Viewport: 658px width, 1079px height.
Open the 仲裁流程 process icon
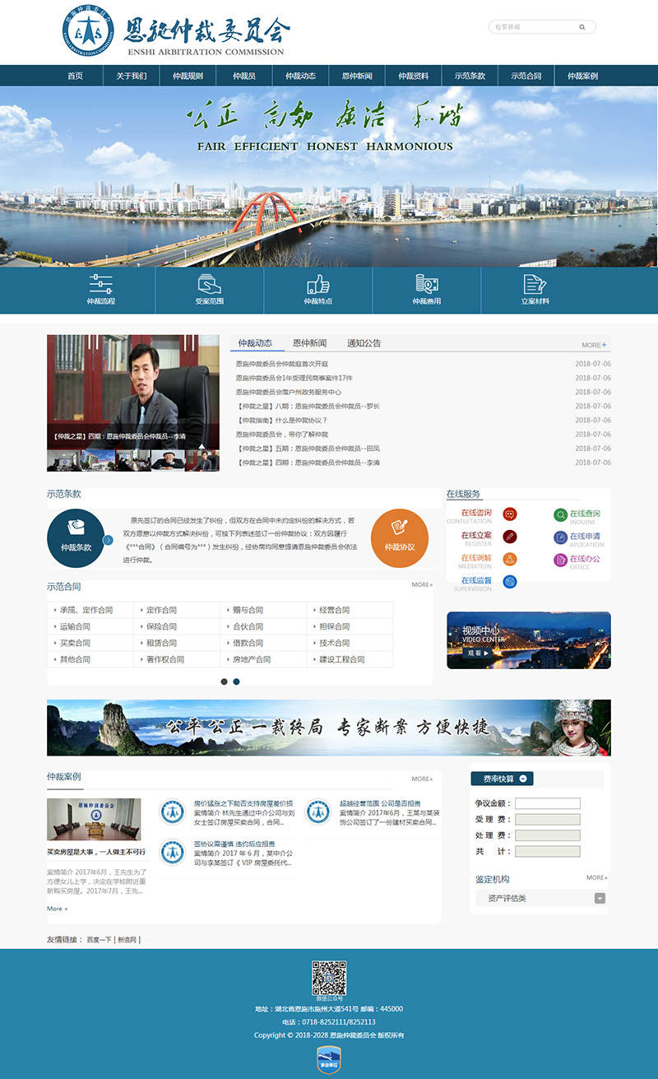(x=101, y=284)
